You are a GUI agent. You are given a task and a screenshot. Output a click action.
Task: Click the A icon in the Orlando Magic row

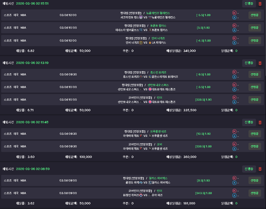coord(234,183)
